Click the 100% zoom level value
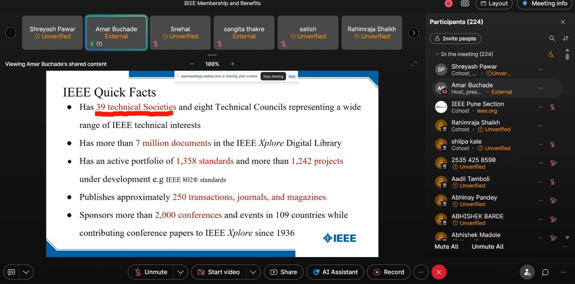Screen dimensions: 575x284 (212, 64)
